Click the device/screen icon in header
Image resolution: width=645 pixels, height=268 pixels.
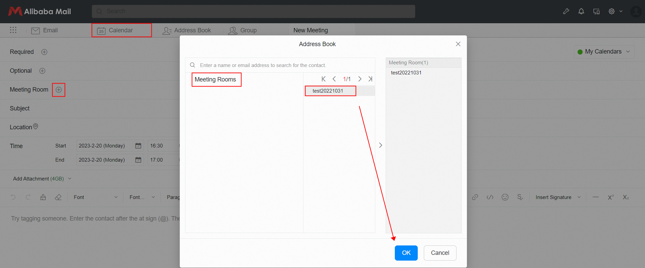click(596, 11)
